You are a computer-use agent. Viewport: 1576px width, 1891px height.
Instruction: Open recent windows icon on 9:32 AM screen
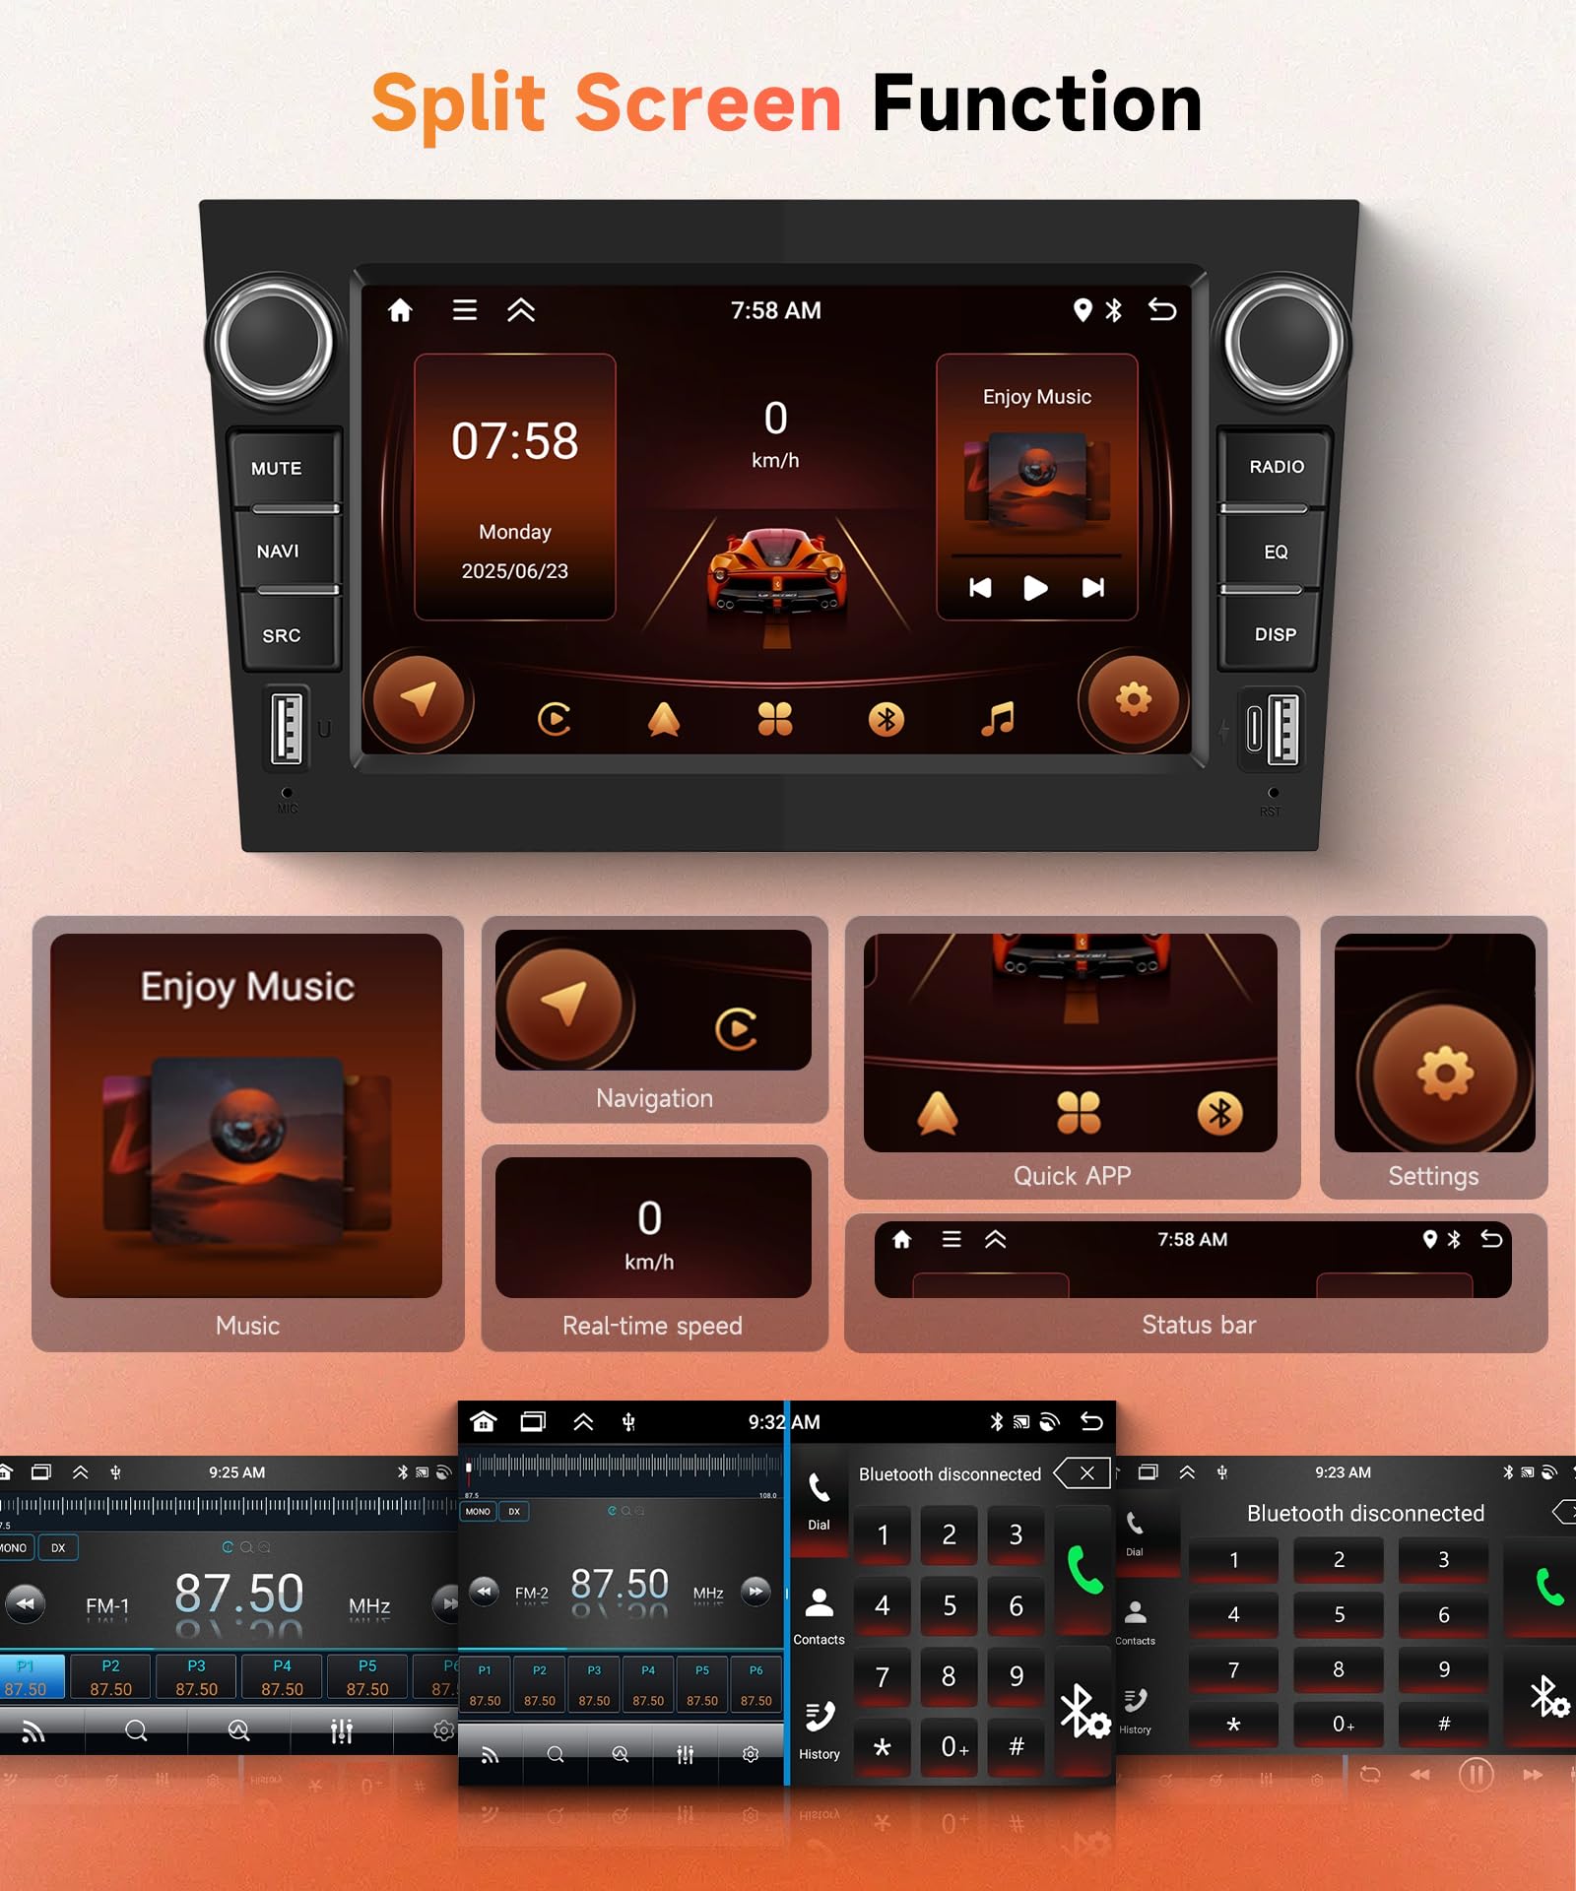point(533,1421)
